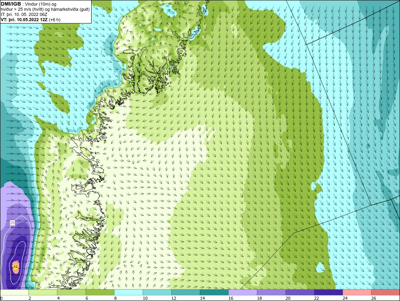Click the scale value 20
Image resolution: width=400 pixels, height=301 pixels.
pos(288,298)
